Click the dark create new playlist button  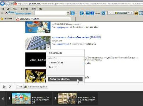coord(65,79)
